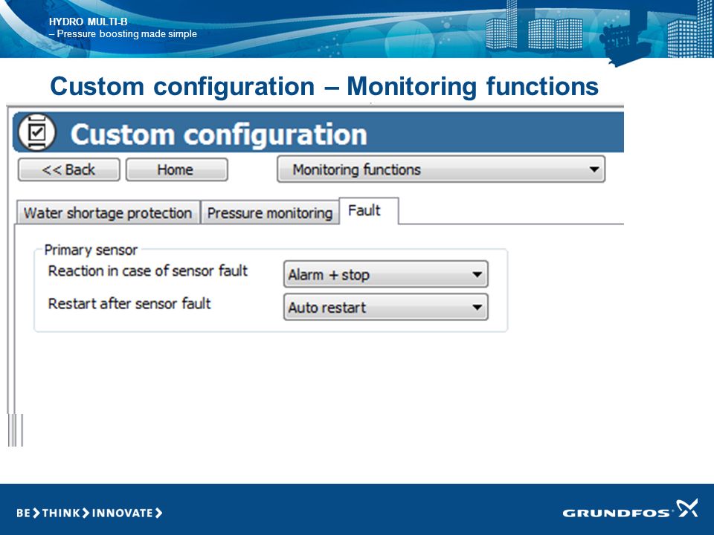Go back with the << Back button

[68, 169]
